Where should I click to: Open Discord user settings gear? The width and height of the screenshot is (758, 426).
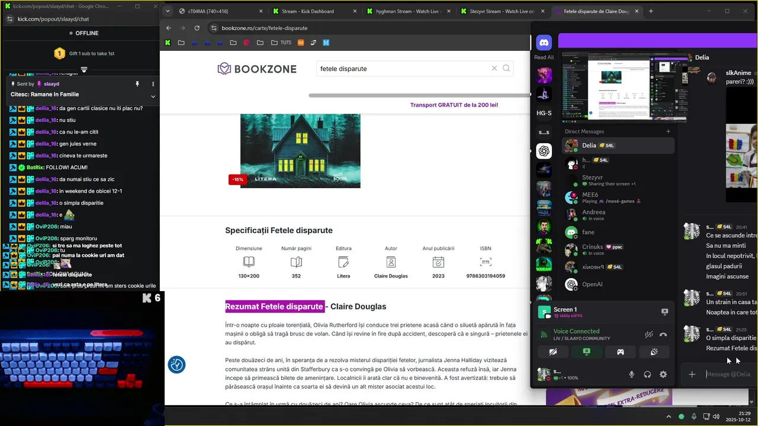point(663,374)
